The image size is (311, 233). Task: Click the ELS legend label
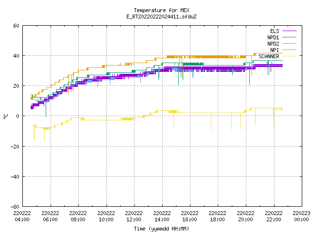275,31
